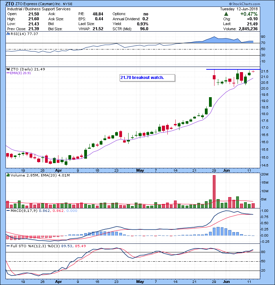Click the 80 tick on stochastic axis
This screenshot has width=275, height=285.
tap(263, 252)
